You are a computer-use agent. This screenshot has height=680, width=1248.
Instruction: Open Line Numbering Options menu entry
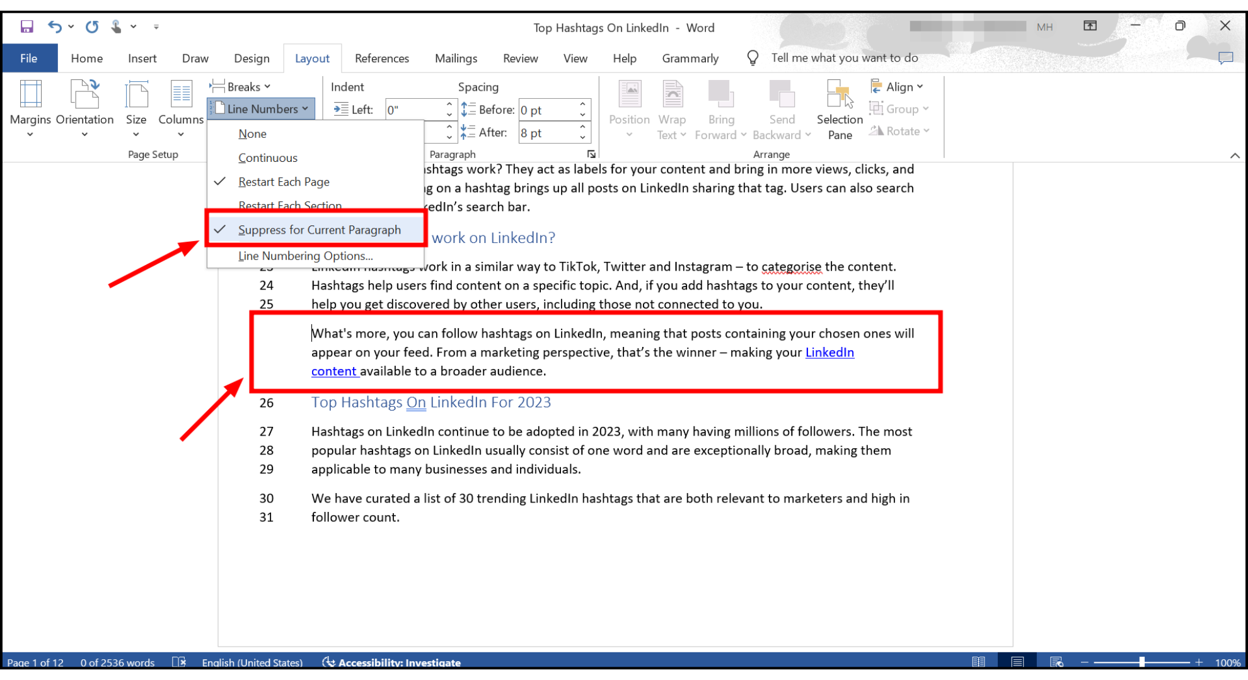click(x=305, y=256)
